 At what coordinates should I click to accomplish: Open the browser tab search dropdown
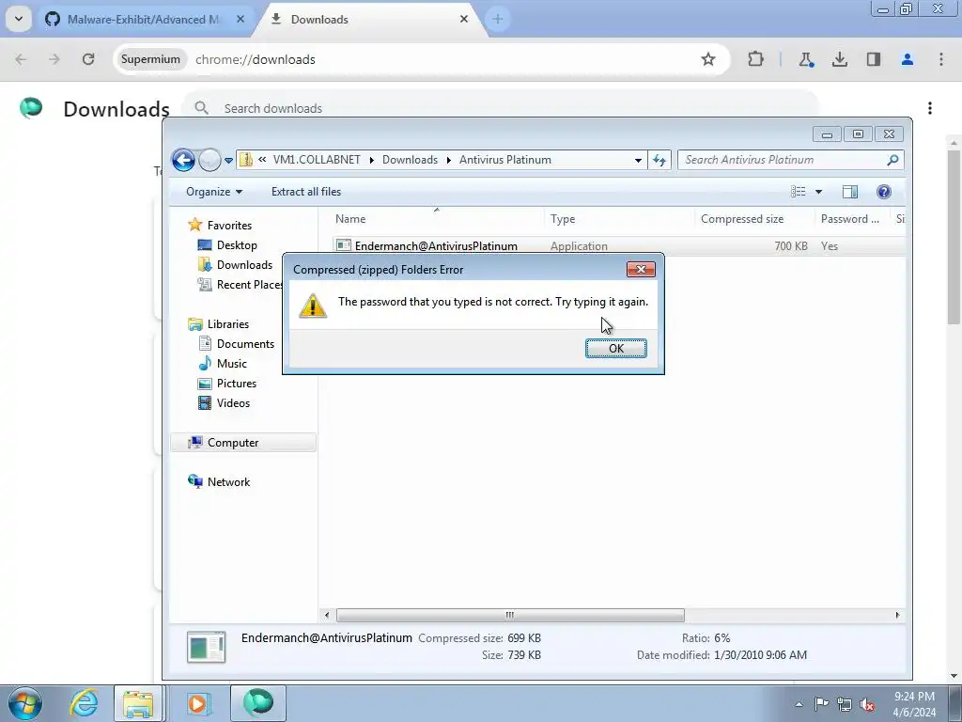click(x=19, y=19)
